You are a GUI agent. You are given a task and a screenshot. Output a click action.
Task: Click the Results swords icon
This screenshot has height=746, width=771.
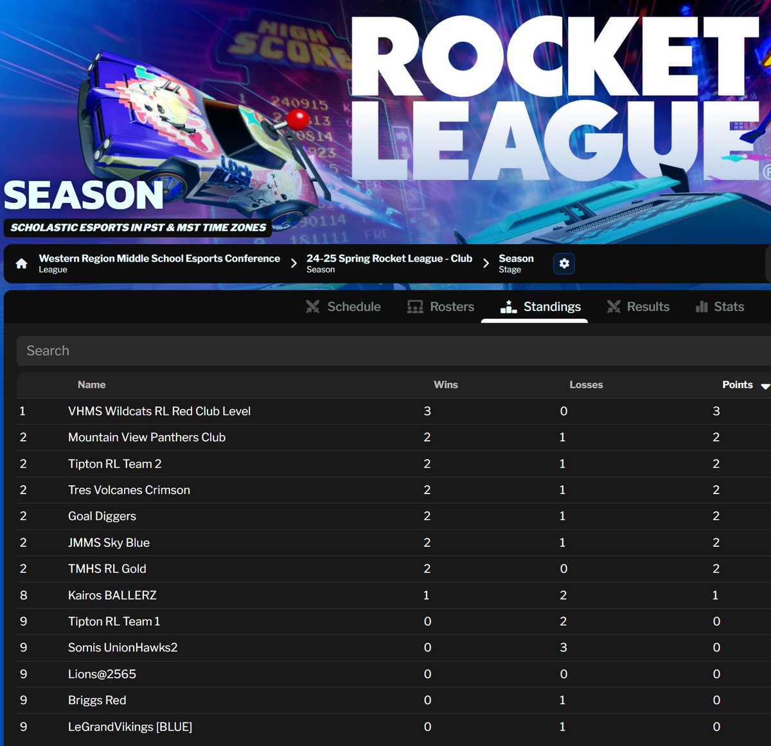point(614,306)
